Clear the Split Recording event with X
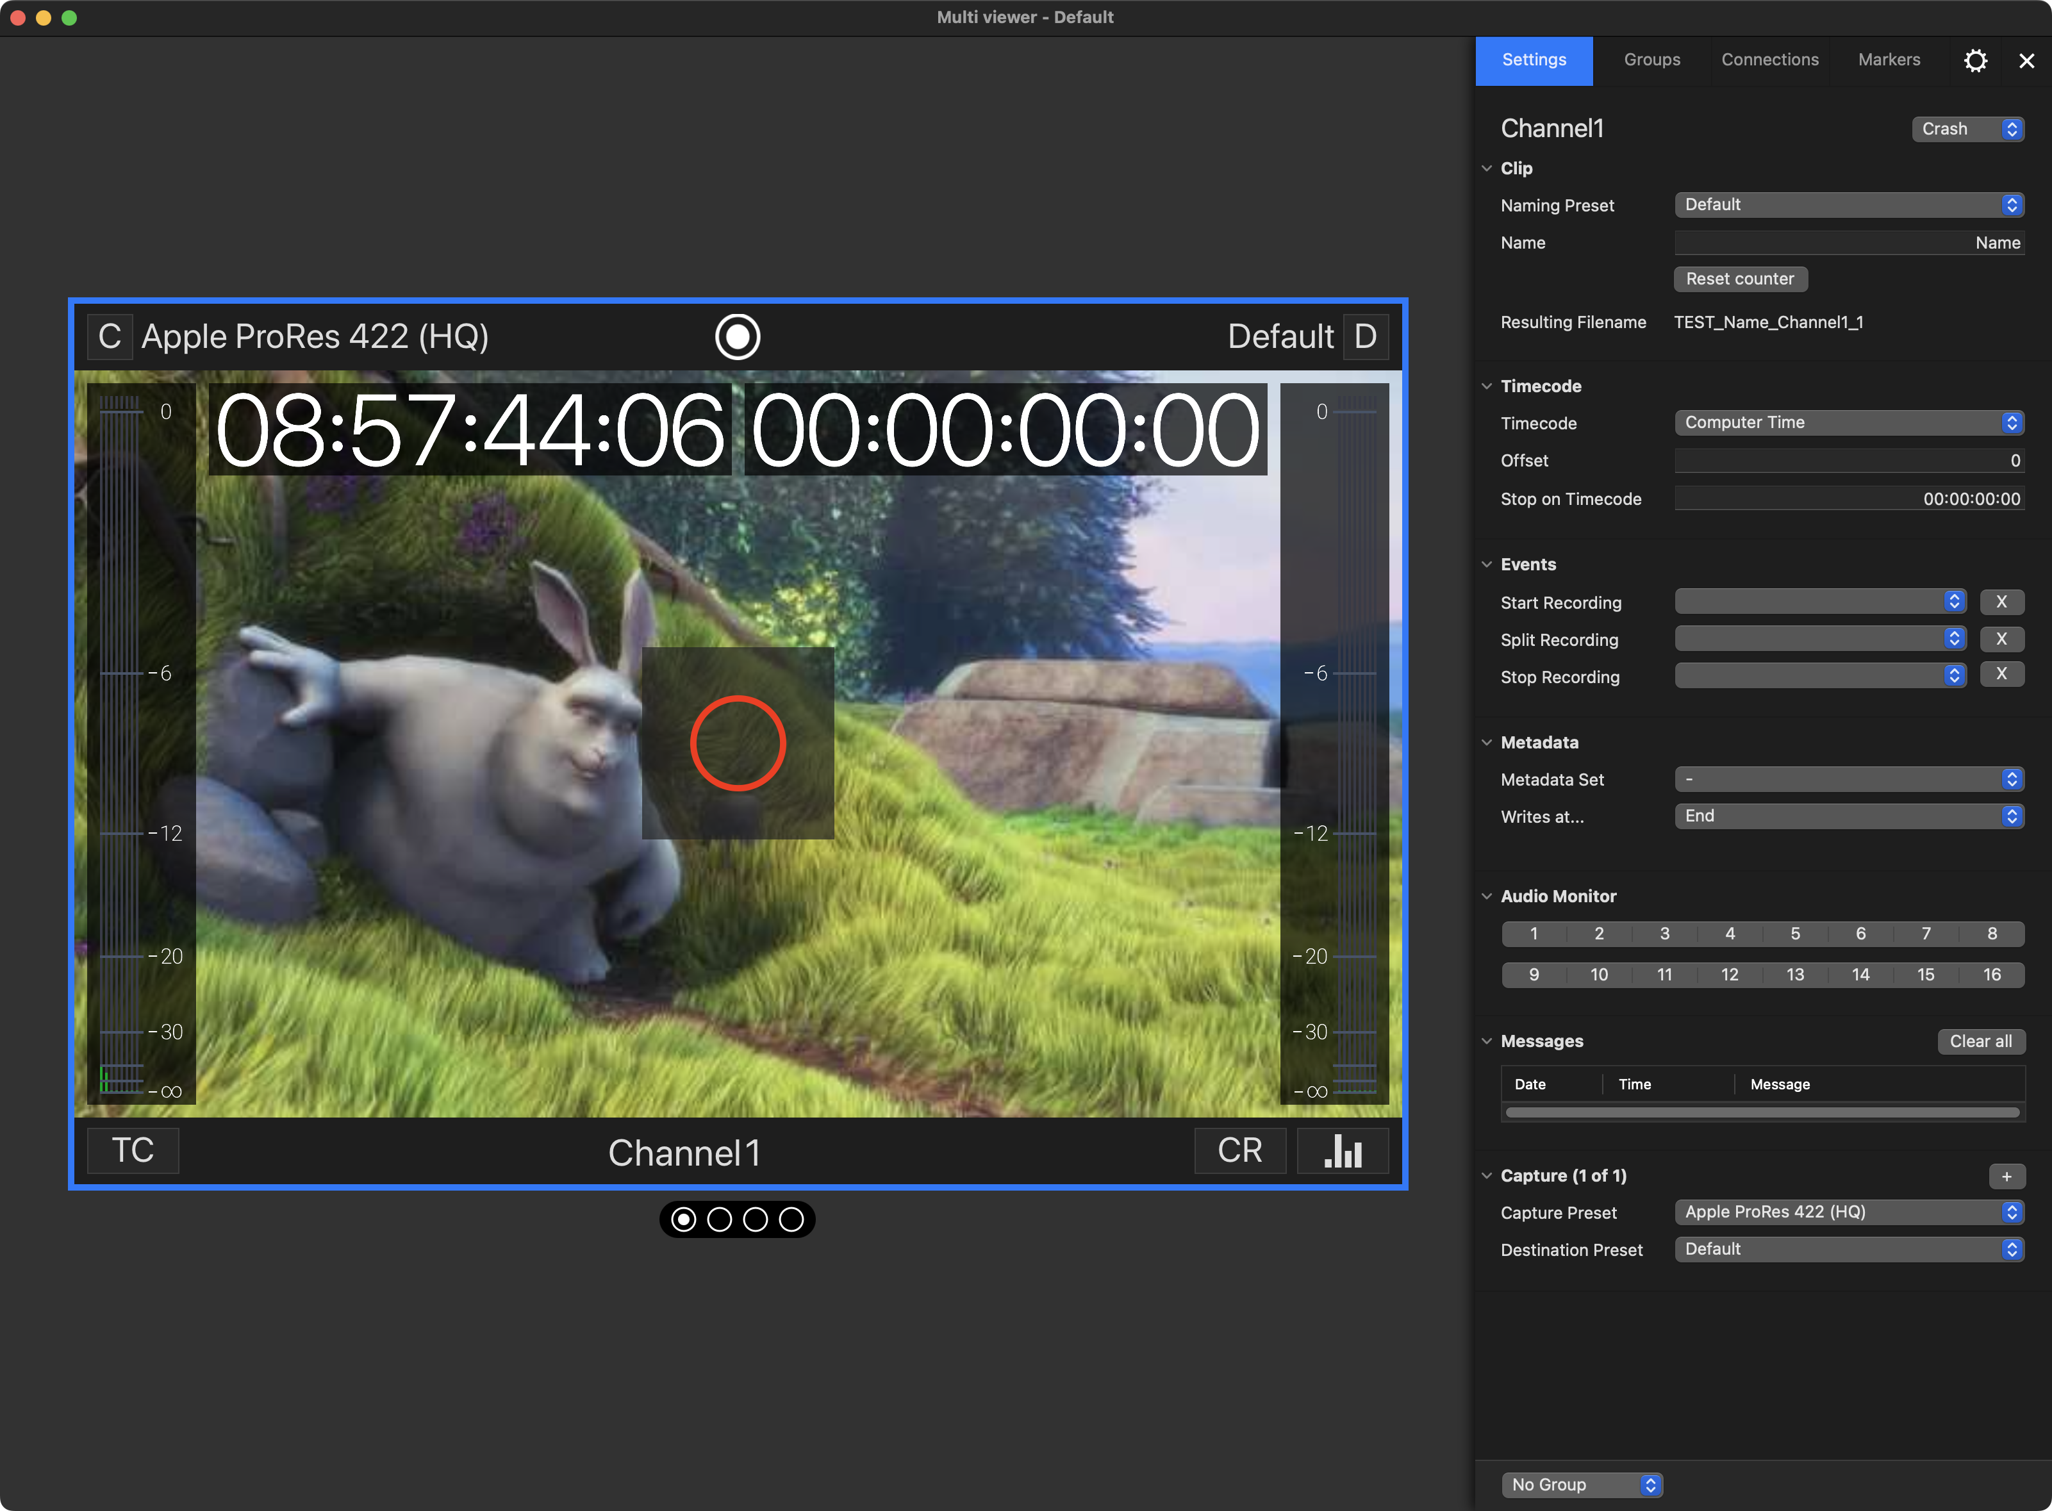The width and height of the screenshot is (2052, 1511). coord(2001,638)
